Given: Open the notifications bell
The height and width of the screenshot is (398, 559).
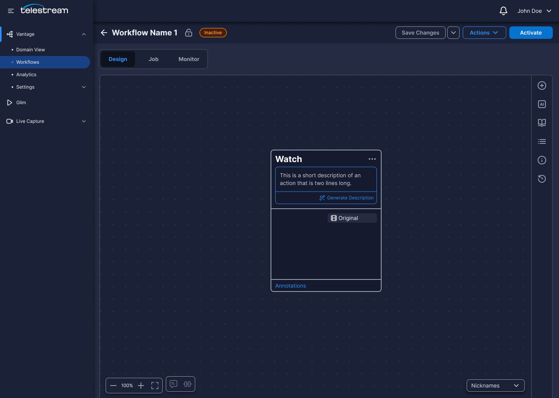Looking at the screenshot, I should 503,11.
